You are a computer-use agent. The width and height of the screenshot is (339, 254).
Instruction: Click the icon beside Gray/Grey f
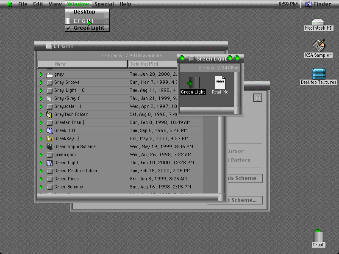[50, 99]
